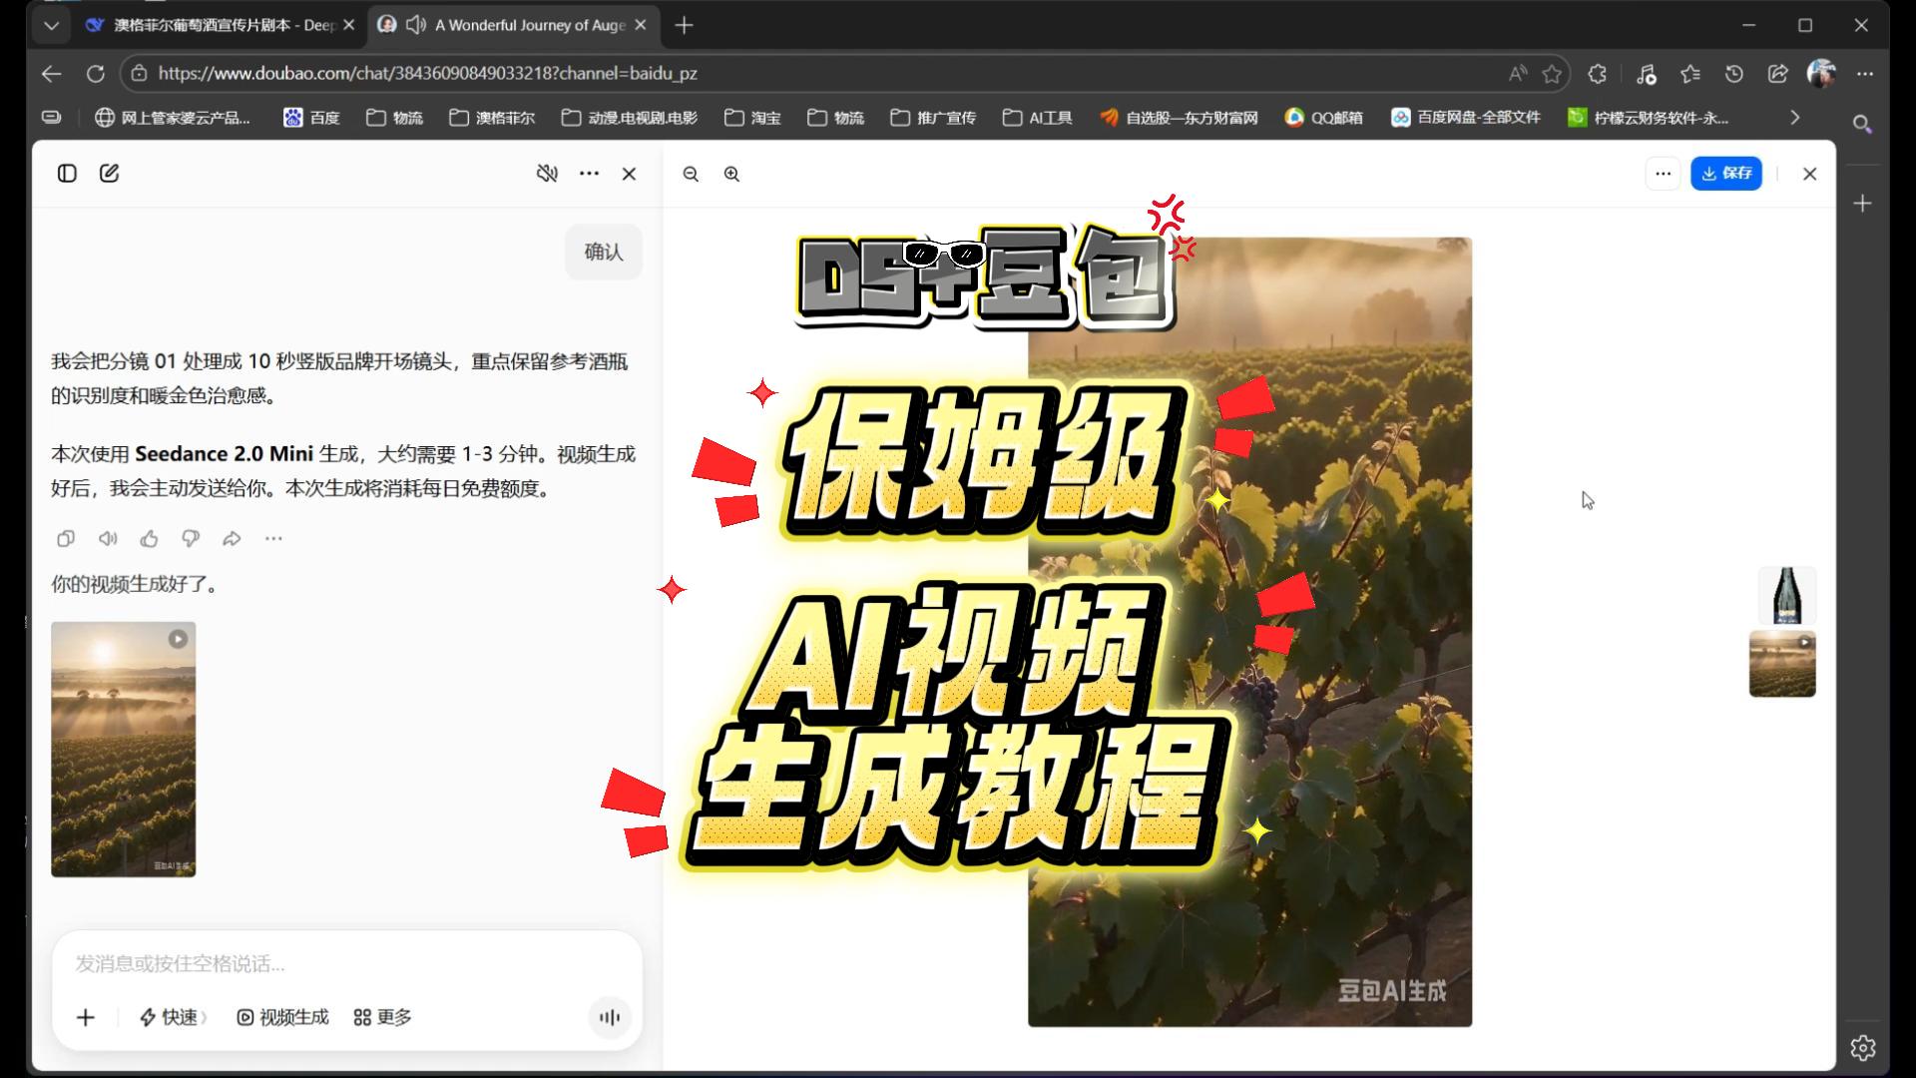
Task: Open browser settings and more menu
Action: [1865, 73]
